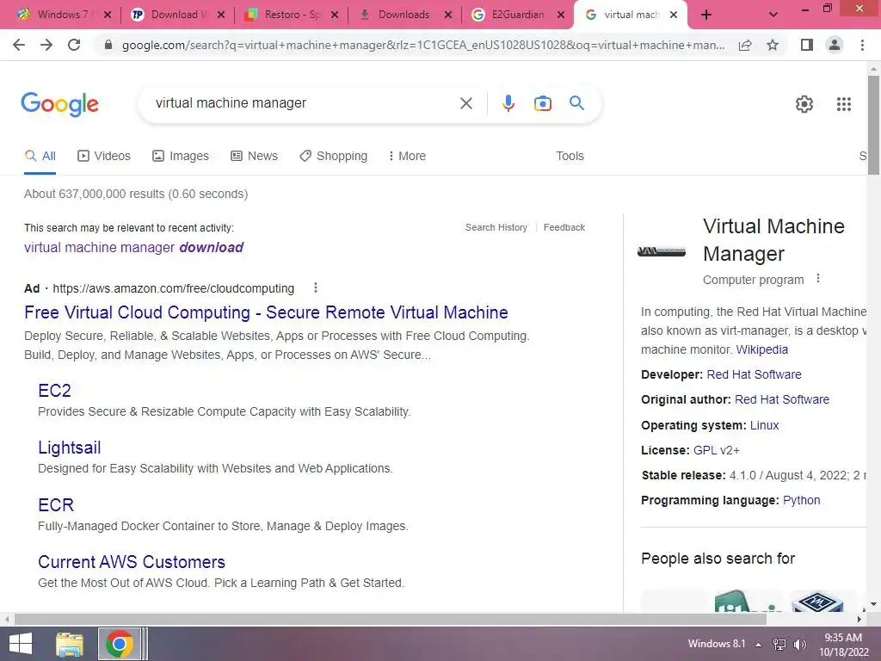Open the Search History link
This screenshot has height=661, width=881.
pyautogui.click(x=496, y=227)
